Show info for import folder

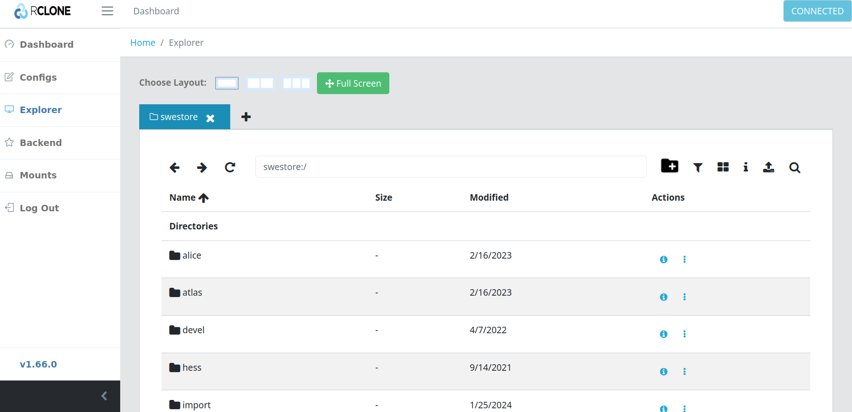(x=664, y=408)
